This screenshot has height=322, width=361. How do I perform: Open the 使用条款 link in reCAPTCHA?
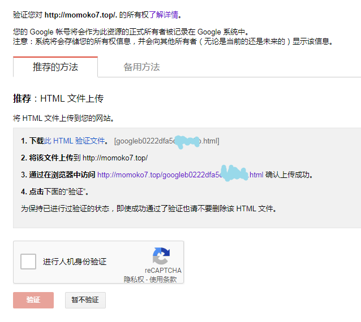click(x=163, y=279)
